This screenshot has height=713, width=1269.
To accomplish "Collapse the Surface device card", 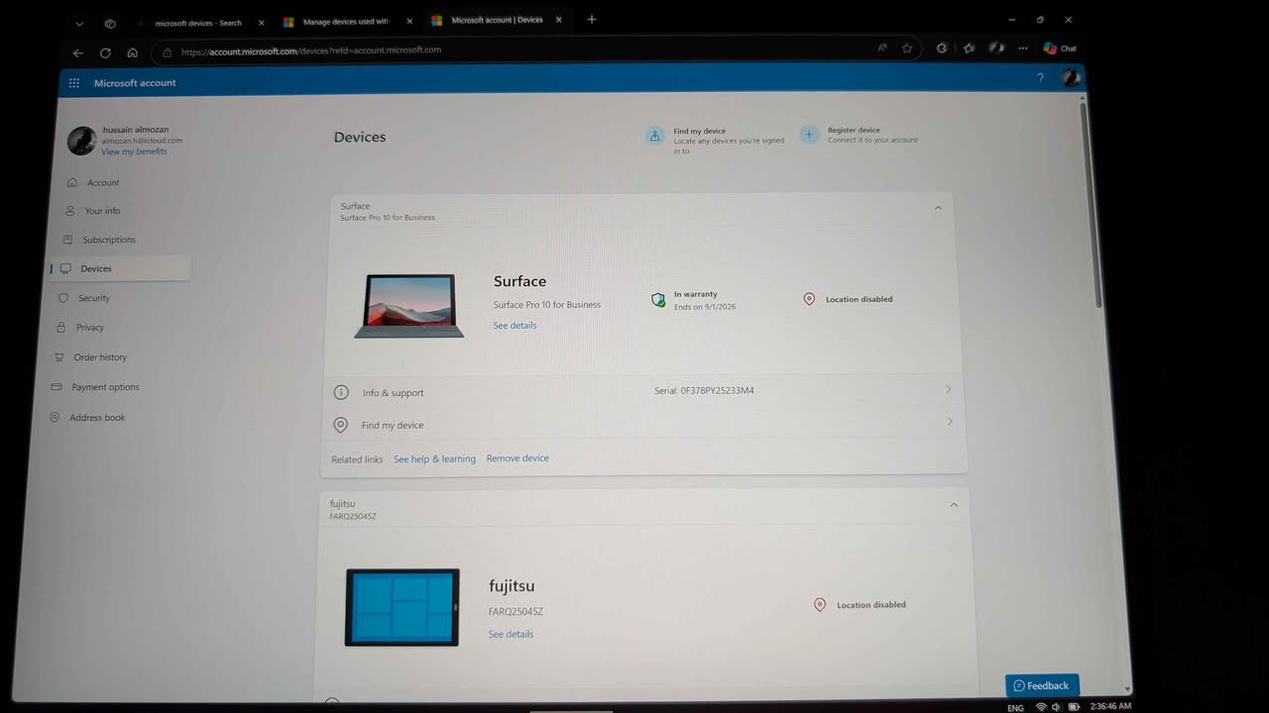I will click(x=938, y=208).
